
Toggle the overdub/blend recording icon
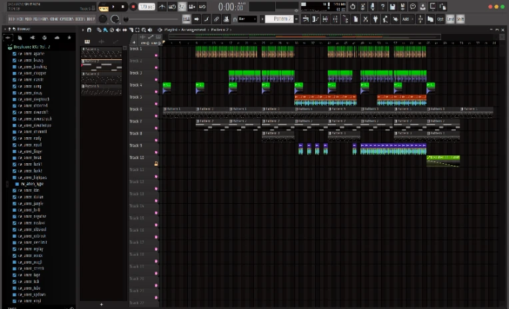192,7
